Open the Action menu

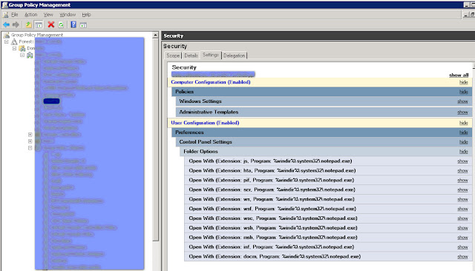(x=31, y=15)
